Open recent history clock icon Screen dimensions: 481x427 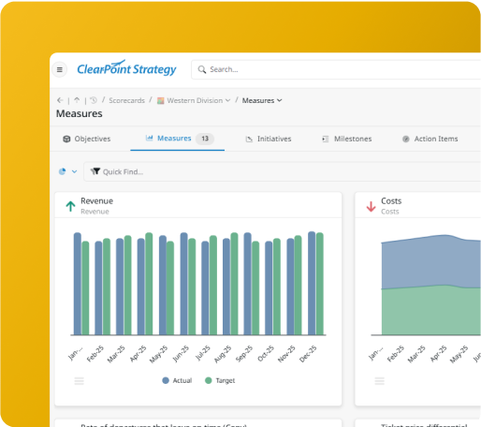click(x=94, y=100)
